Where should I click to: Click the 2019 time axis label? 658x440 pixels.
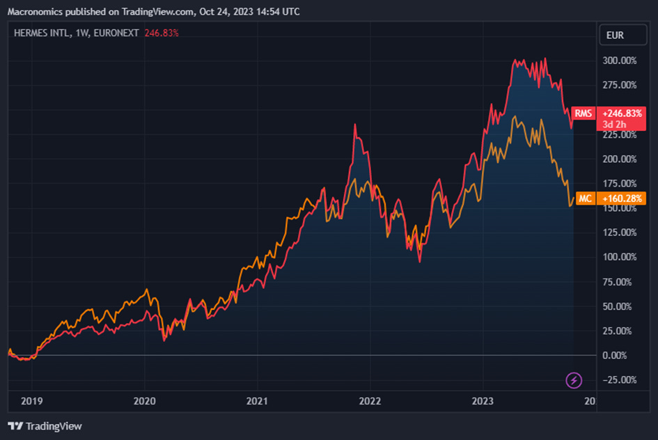(x=32, y=401)
